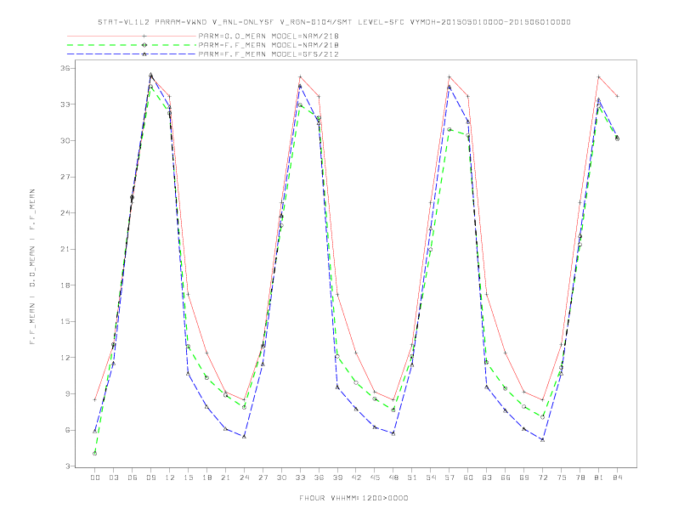The width and height of the screenshot is (673, 520).
Task: Click the circle marker on green legend line
Action: point(144,45)
